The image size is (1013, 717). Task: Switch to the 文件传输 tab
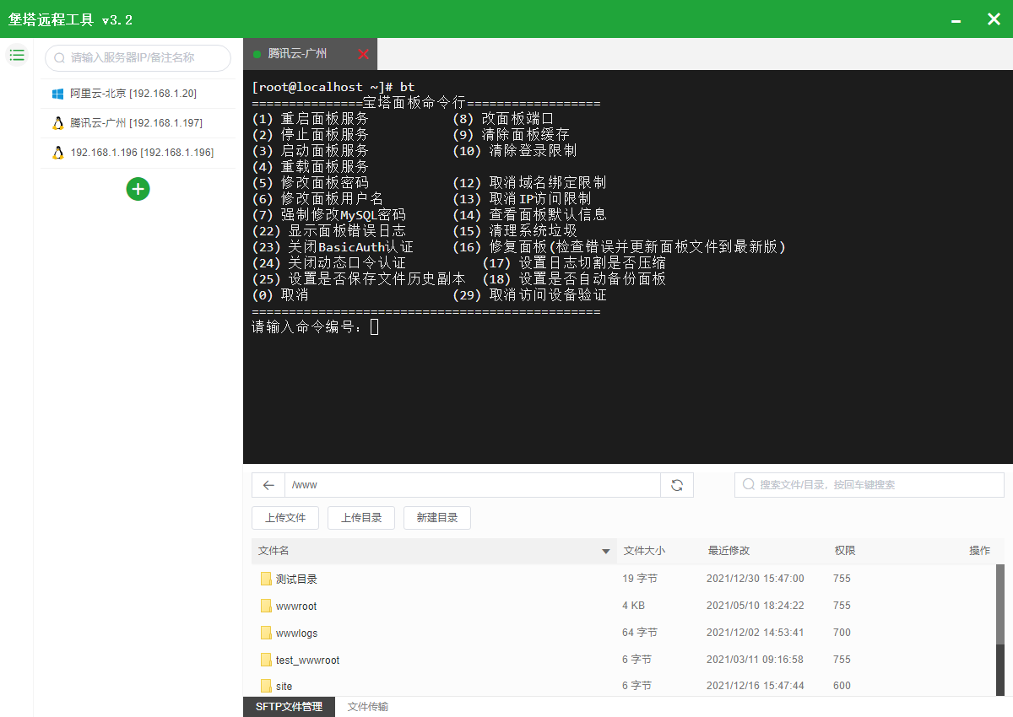pos(368,707)
